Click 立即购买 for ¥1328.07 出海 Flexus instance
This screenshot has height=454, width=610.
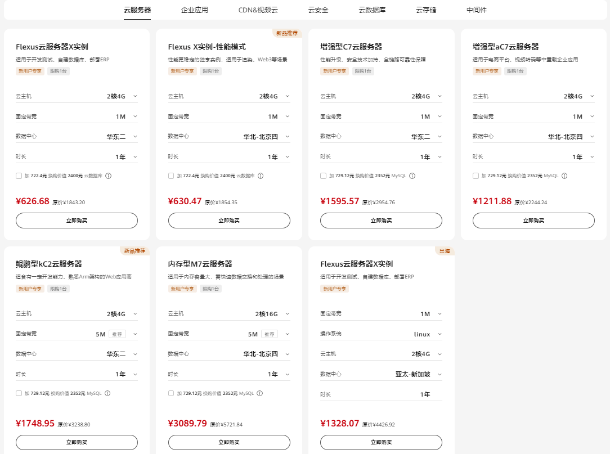tap(382, 442)
